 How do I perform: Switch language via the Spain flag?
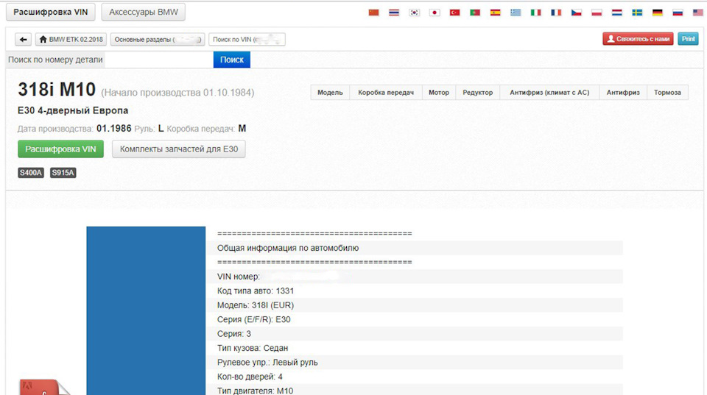(496, 13)
